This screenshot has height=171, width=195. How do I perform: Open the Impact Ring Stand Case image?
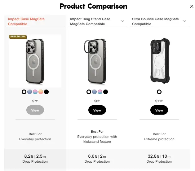tap(97, 61)
